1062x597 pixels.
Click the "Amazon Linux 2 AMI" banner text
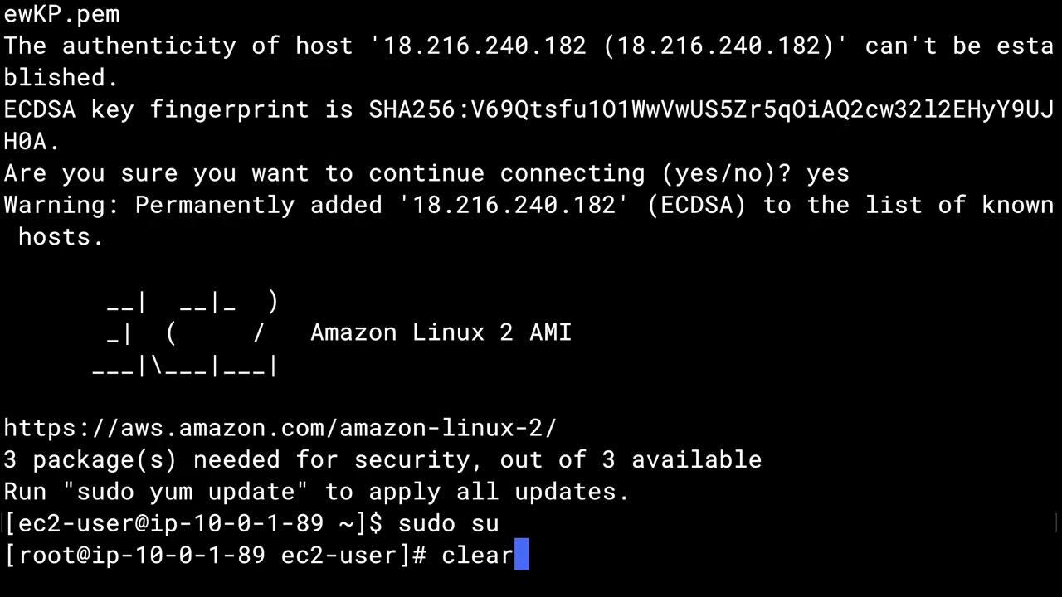[441, 333]
